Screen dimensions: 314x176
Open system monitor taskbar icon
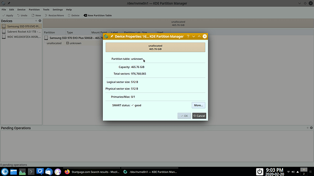pyautogui.click(x=22, y=171)
